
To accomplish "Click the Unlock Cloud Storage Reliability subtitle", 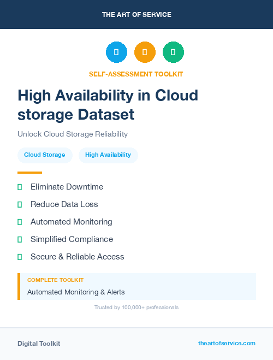I will tap(73, 134).
